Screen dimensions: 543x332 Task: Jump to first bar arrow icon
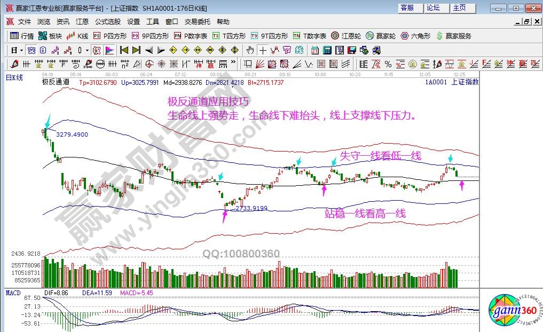click(124, 50)
